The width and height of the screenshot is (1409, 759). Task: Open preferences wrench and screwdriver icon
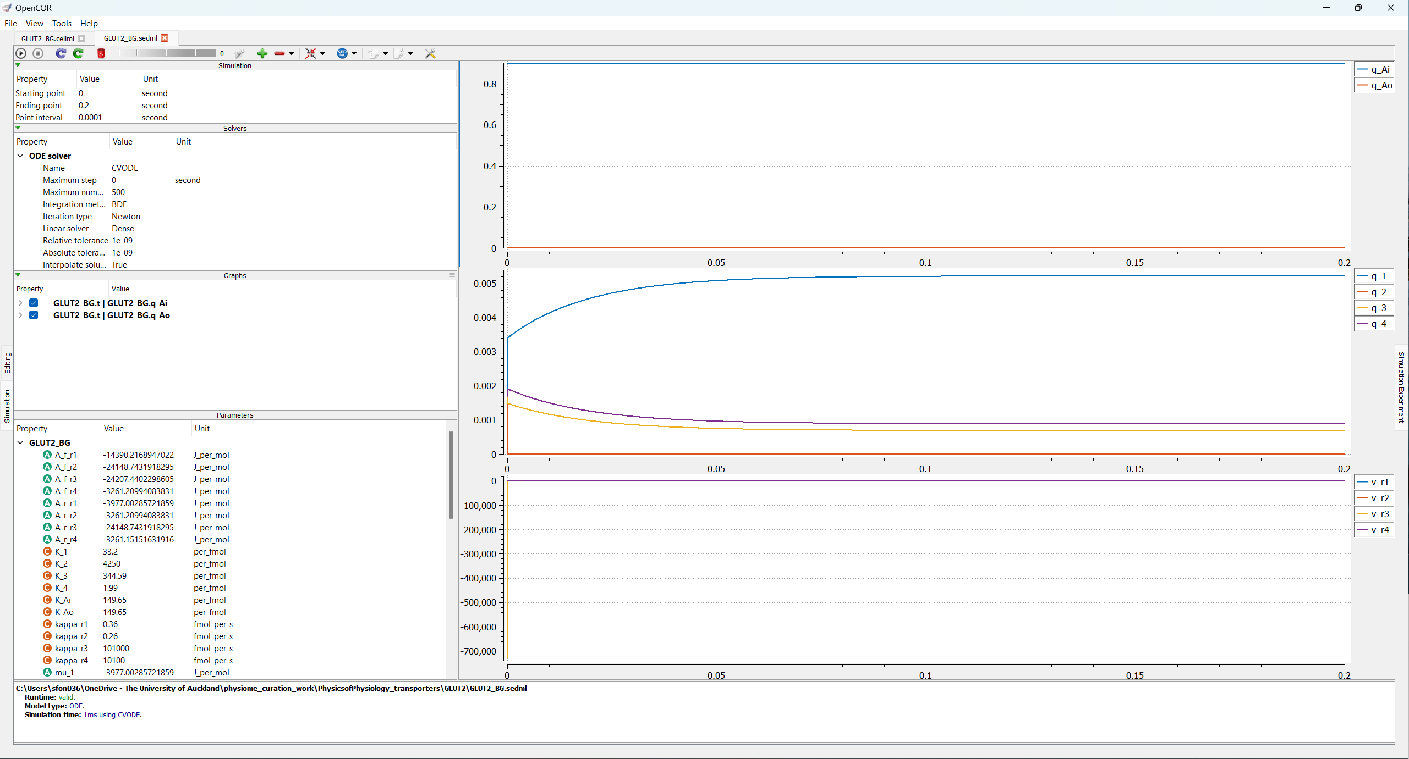click(x=430, y=53)
